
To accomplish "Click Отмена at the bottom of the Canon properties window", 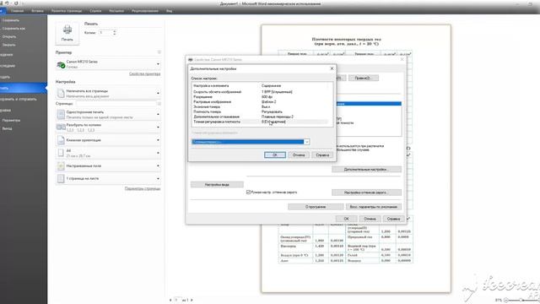I will pyautogui.click(x=370, y=219).
